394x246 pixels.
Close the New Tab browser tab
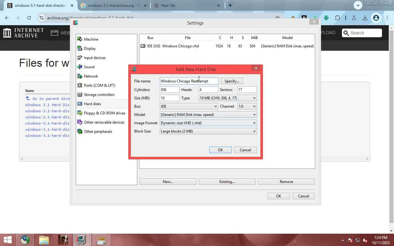point(219,5)
